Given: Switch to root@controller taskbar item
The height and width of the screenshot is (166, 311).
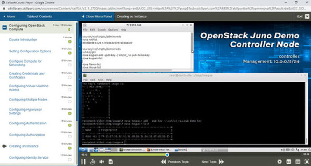Looking at the screenshot, I should point(132,150).
